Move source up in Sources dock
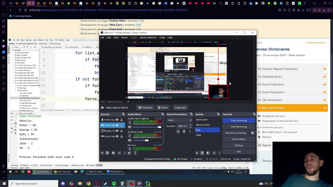The height and width of the screenshot is (187, 333). (119, 153)
